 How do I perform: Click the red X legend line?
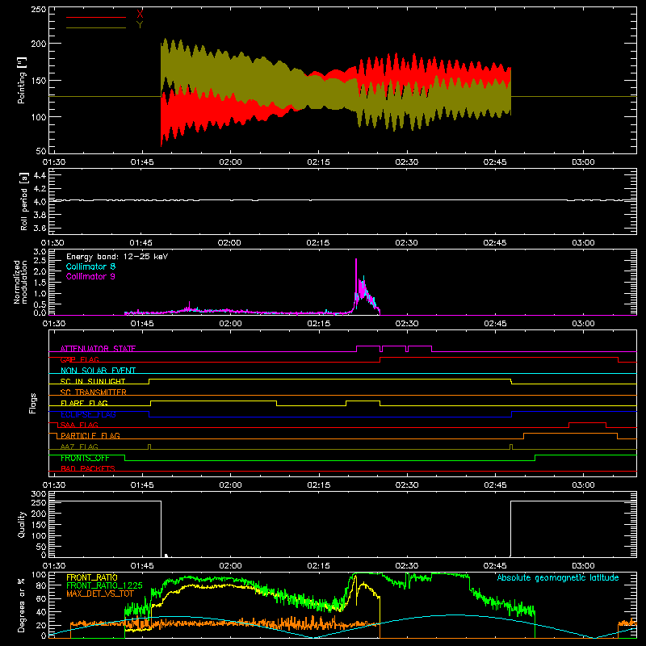tap(95, 17)
